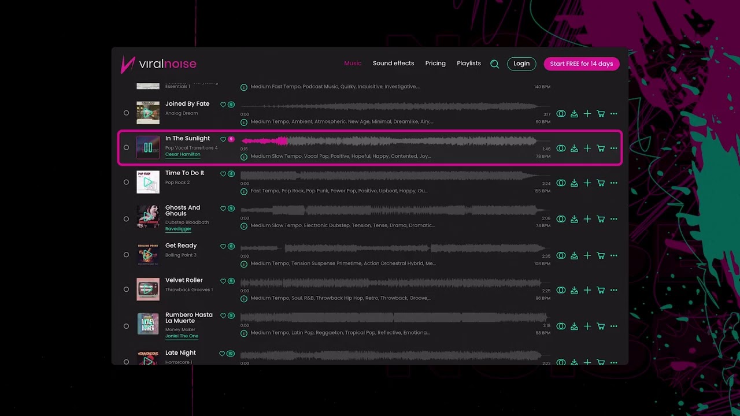Image resolution: width=740 pixels, height=416 pixels.
Task: Add In The Sunlight to cart
Action: tap(601, 148)
